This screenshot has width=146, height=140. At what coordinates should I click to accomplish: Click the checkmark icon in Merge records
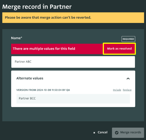(x=117, y=133)
